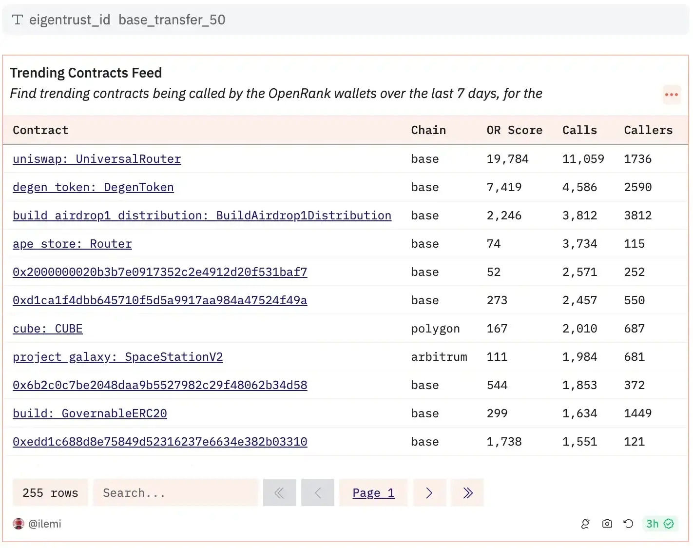
Task: Click the Contract column header
Action: point(40,130)
